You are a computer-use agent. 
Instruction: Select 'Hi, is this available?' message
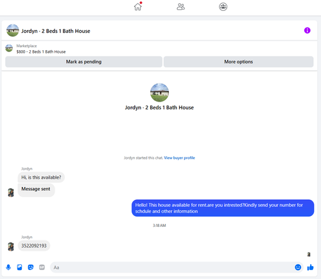pos(41,177)
